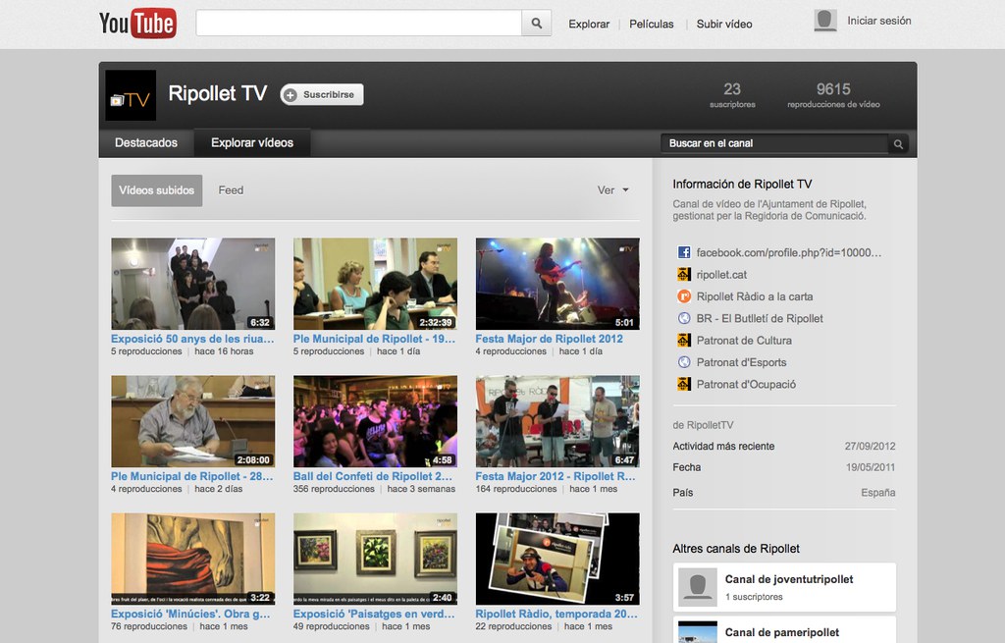The height and width of the screenshot is (643, 1005).
Task: Click the Iniciar sesión link
Action: click(878, 21)
